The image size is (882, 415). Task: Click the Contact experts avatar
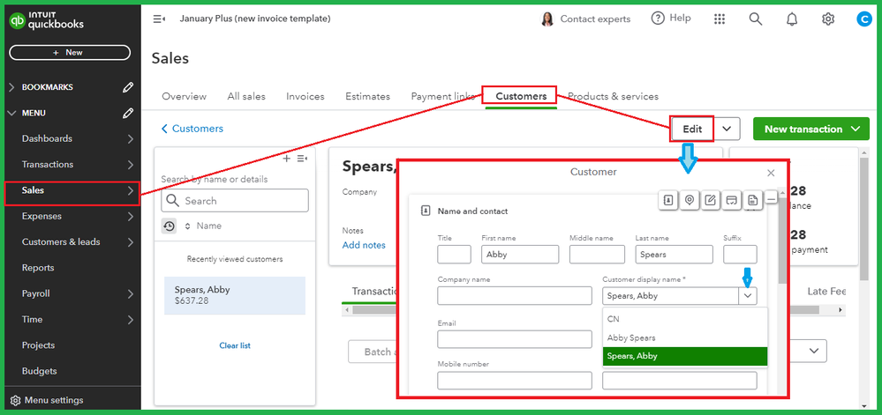[x=547, y=19]
